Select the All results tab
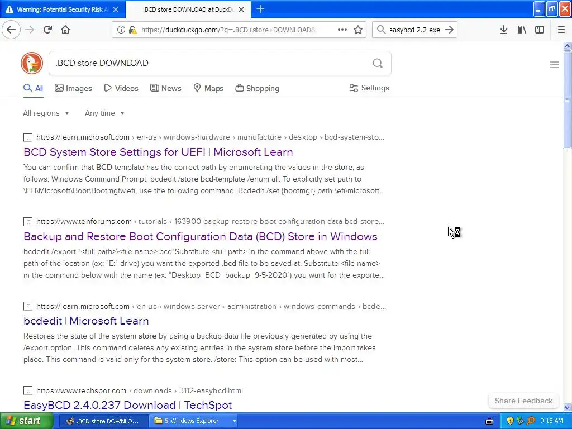This screenshot has width=572, height=429. [33, 88]
